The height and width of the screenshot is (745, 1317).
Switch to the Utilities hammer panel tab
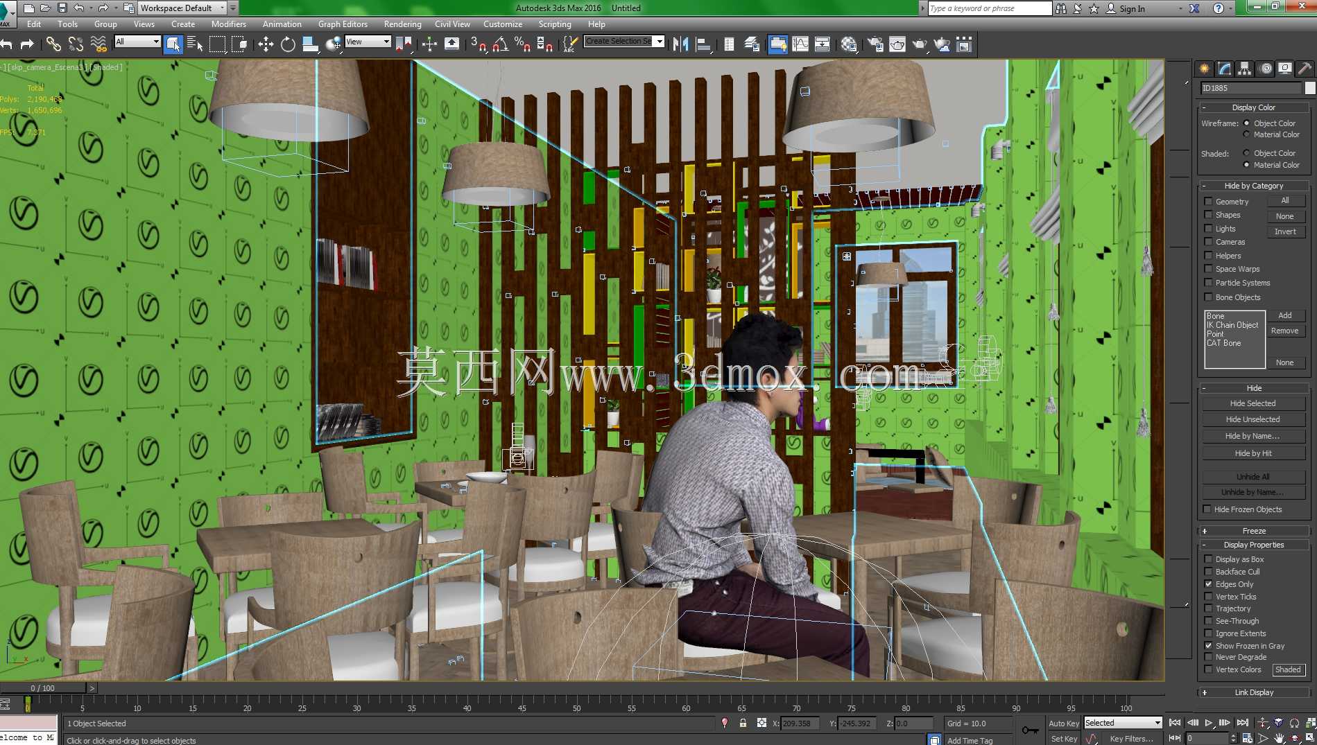(1305, 69)
